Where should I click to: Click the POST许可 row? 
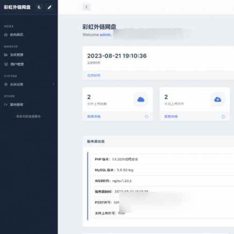[x=162, y=202]
